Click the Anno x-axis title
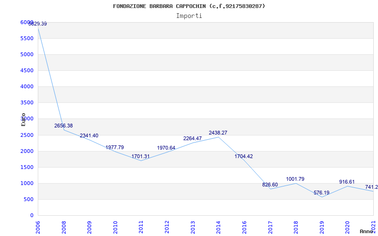The image size is (378, 236). 367,231
